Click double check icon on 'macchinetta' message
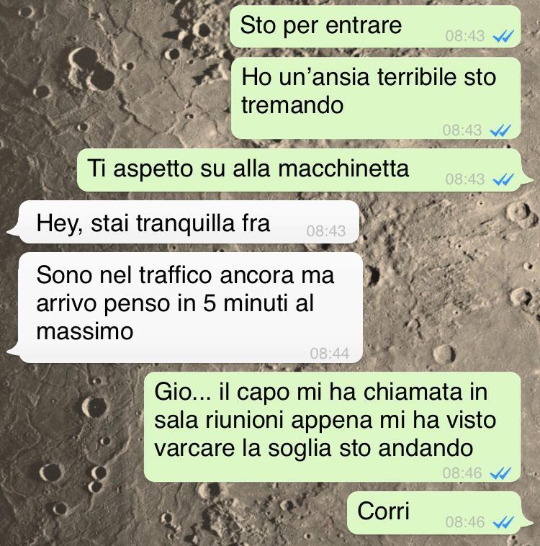The image size is (540, 546). click(503, 179)
